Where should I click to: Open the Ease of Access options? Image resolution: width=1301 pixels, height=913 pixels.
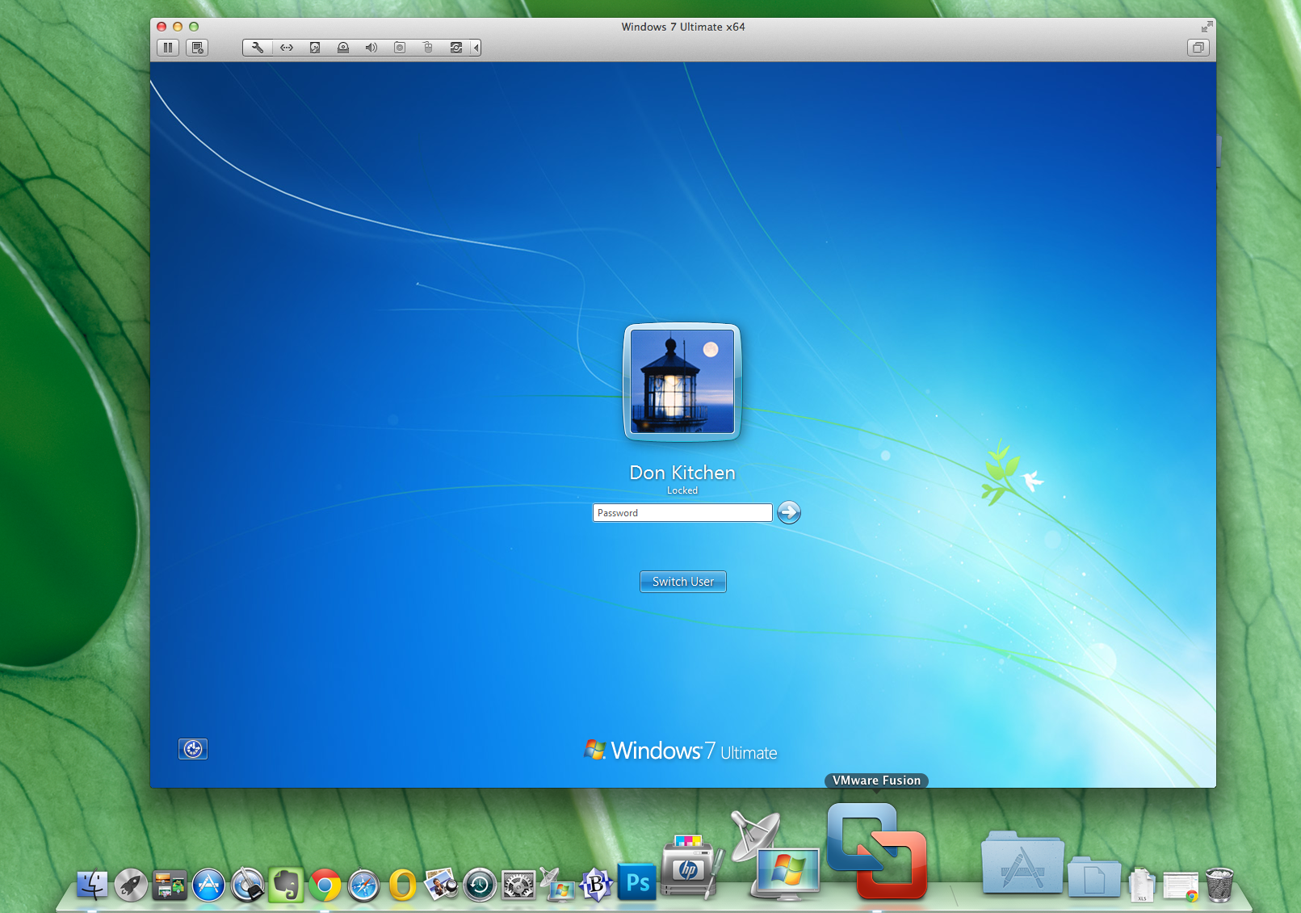tap(192, 749)
